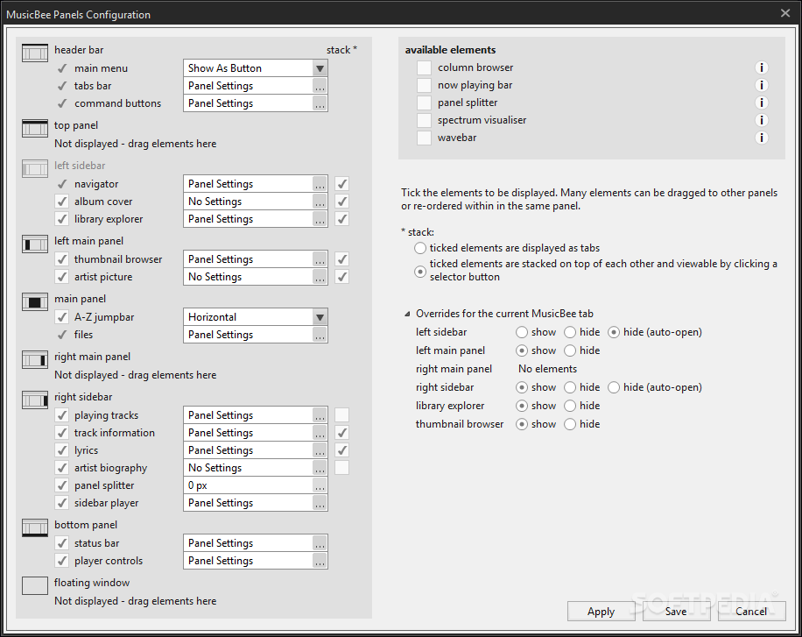
Task: Show info for spectrum visualiser element
Action: pos(761,120)
